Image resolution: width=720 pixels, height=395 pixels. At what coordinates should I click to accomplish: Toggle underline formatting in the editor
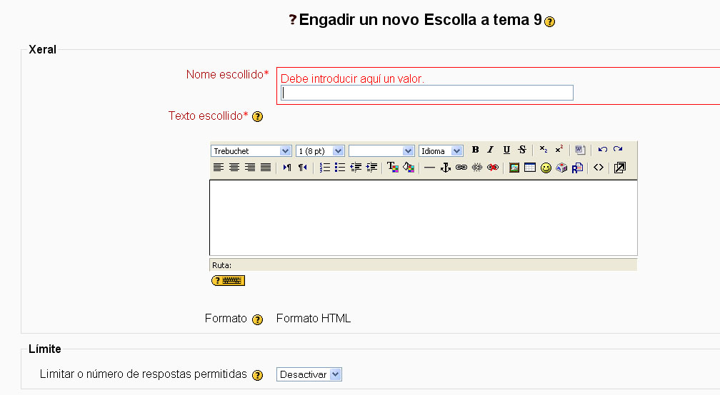[x=506, y=150]
